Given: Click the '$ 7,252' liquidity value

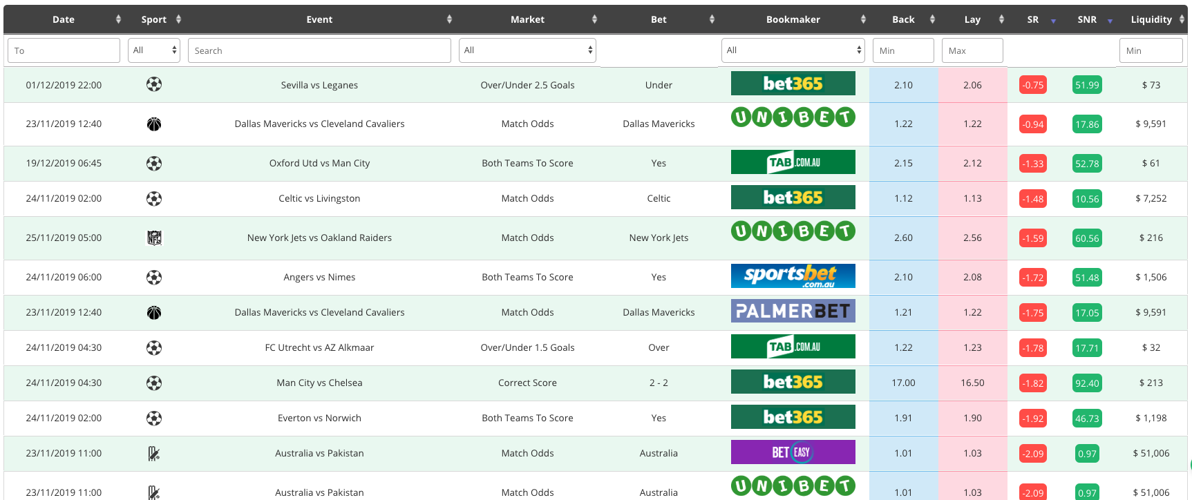Looking at the screenshot, I should tap(1151, 198).
